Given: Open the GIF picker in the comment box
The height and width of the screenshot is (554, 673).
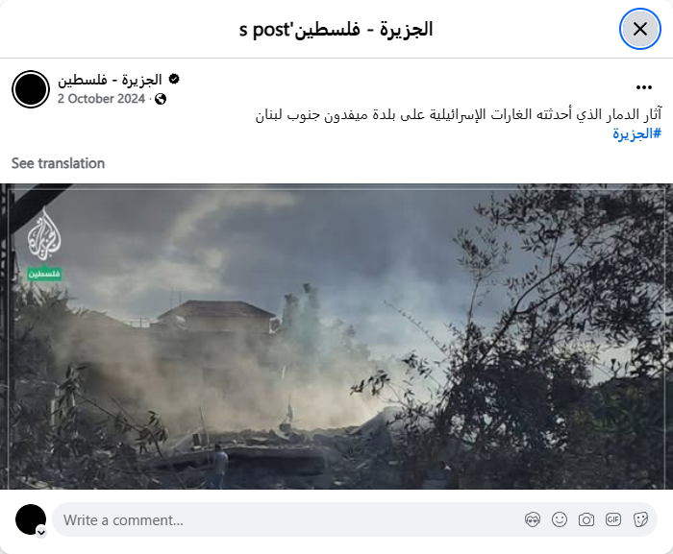Looking at the screenshot, I should [x=613, y=519].
